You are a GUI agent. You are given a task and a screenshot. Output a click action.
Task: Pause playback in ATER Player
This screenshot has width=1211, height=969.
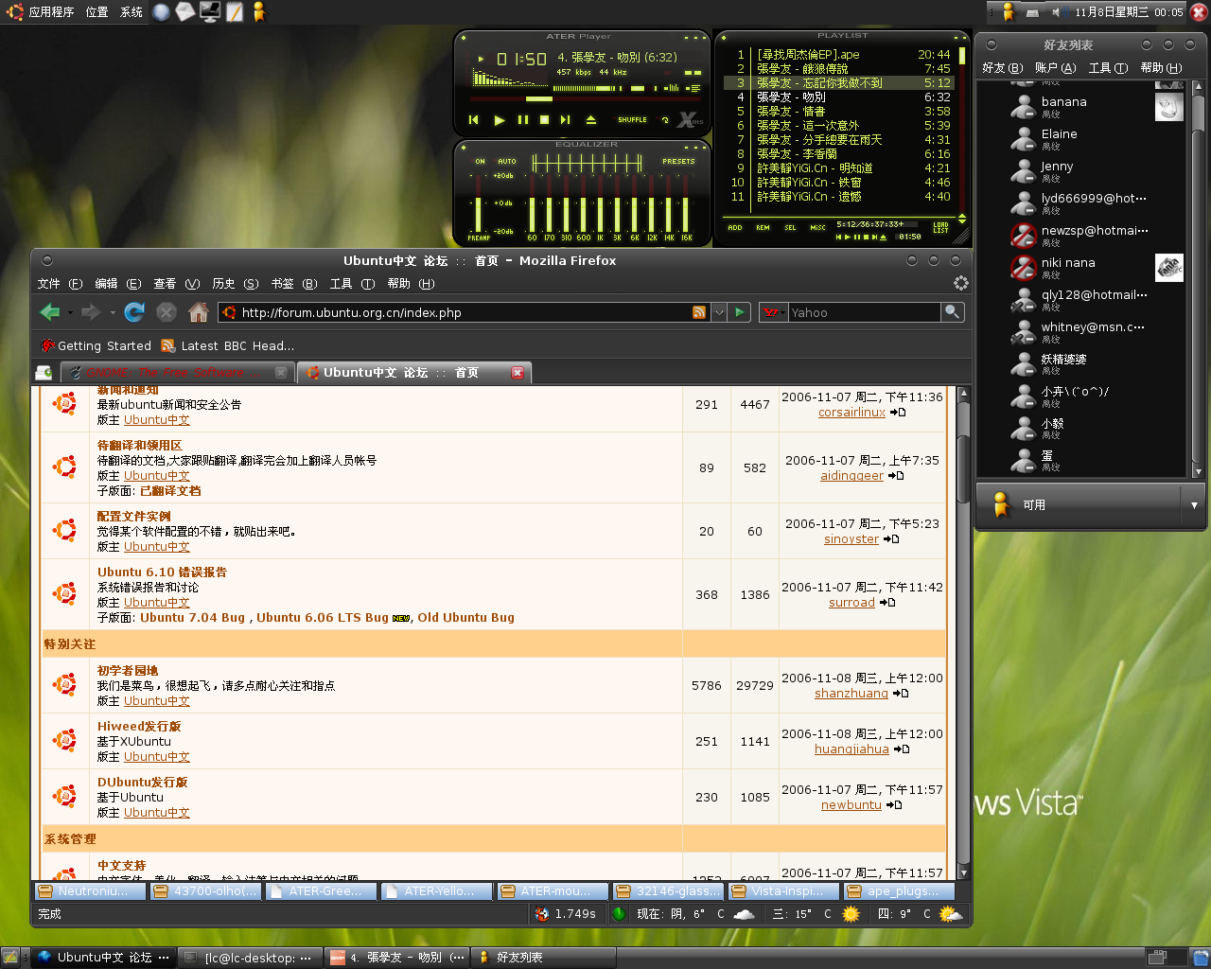point(522,120)
